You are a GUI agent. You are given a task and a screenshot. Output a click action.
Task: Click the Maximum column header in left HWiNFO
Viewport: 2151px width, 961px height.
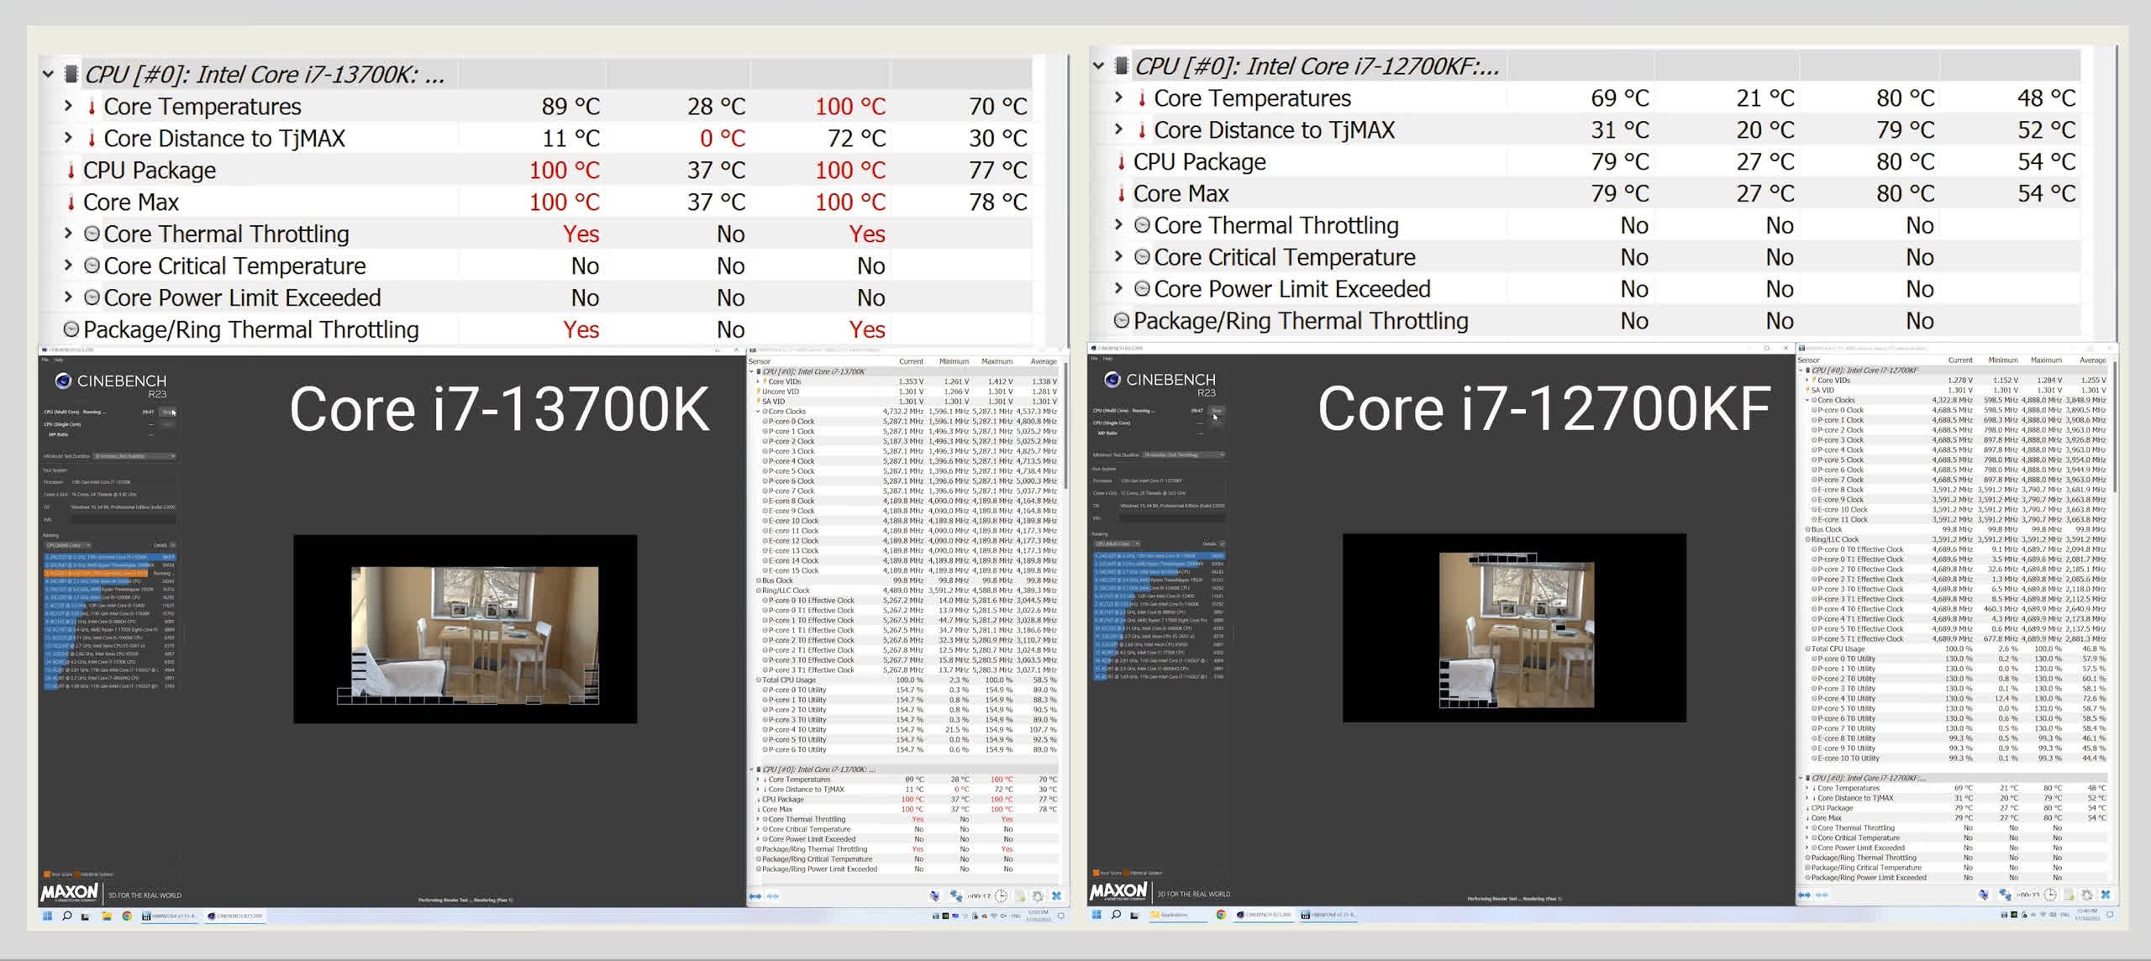tap(997, 361)
